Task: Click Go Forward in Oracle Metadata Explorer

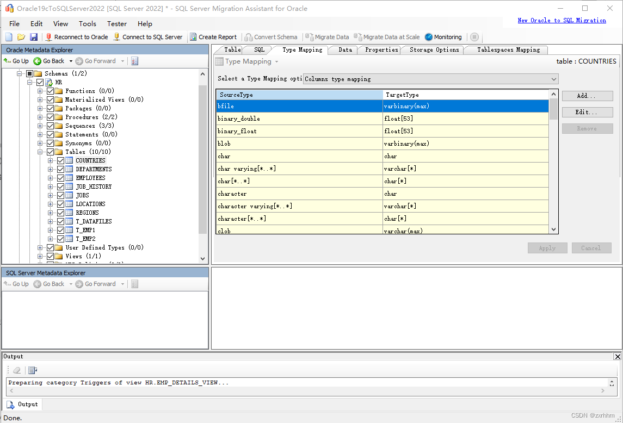Action: click(96, 61)
